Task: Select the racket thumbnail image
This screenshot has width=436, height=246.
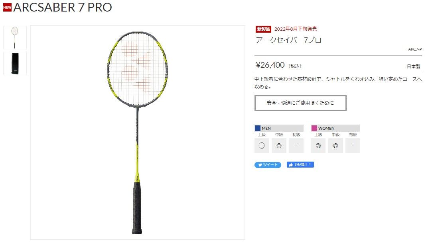Action: pos(15,37)
